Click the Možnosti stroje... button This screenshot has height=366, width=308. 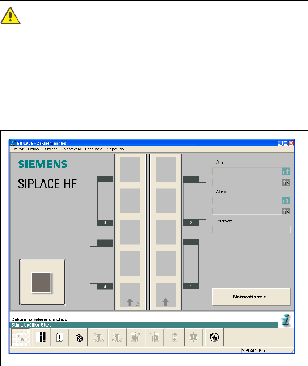pos(251,297)
